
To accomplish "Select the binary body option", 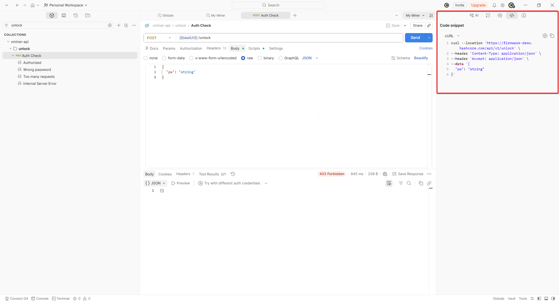I will [x=266, y=58].
